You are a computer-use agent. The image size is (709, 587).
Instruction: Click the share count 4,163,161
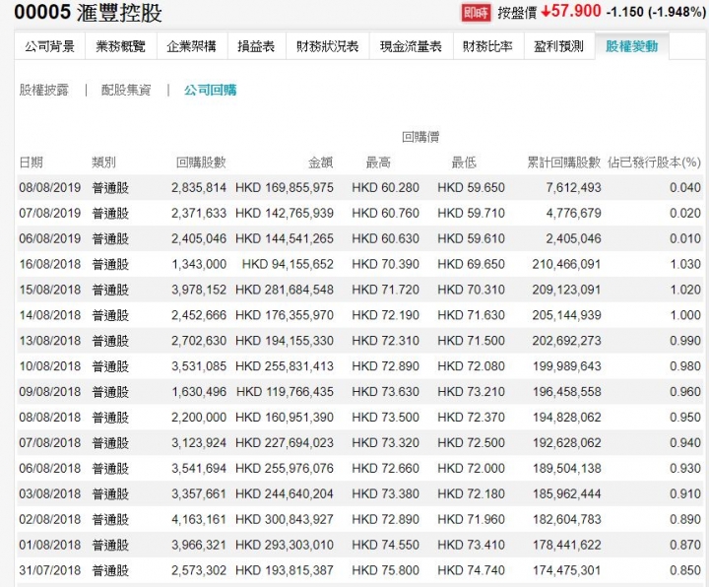(x=199, y=519)
